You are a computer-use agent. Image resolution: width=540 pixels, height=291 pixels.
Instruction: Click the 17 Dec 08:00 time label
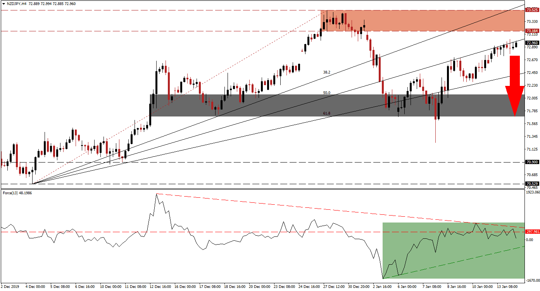210,287
